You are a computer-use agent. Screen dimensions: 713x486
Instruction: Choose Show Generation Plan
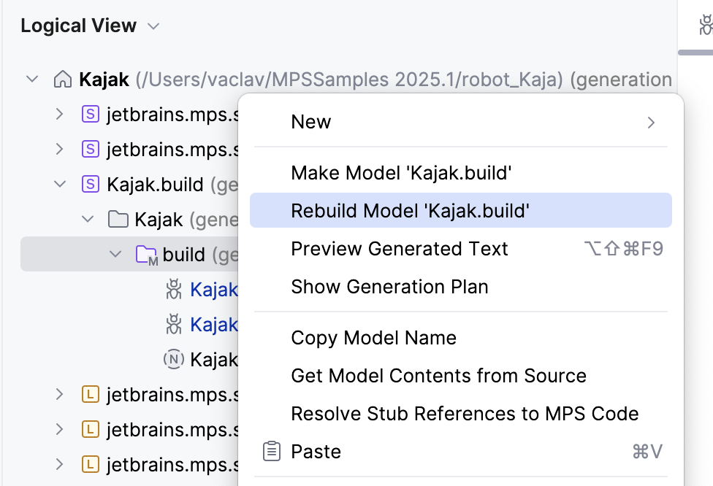[389, 287]
